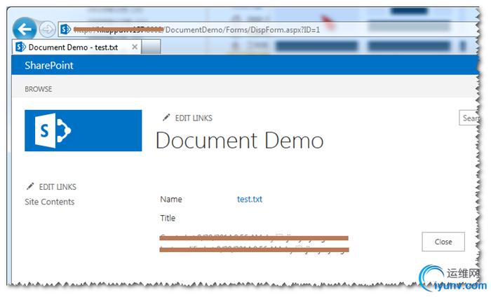The width and height of the screenshot is (491, 297).
Task: Click the SharePoint favicon in address bar
Action: pos(65,29)
